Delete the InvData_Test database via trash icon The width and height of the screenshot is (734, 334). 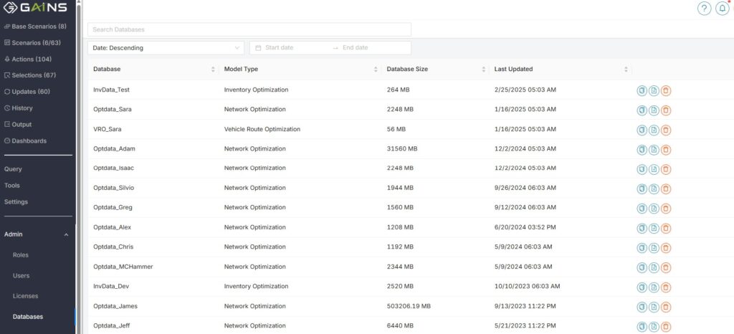click(x=666, y=91)
